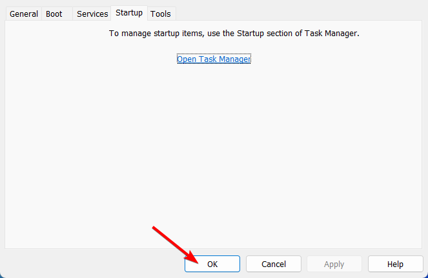Dismiss dialog using Cancel
The width and height of the screenshot is (428, 278).
[274, 264]
